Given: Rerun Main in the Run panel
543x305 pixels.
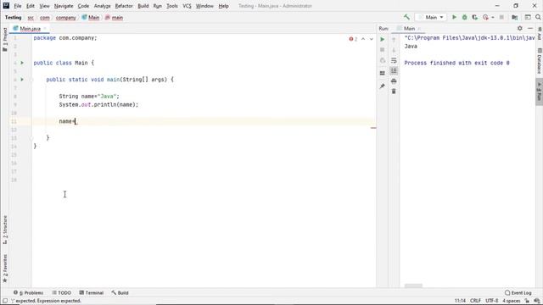Looking at the screenshot, I should (x=383, y=40).
